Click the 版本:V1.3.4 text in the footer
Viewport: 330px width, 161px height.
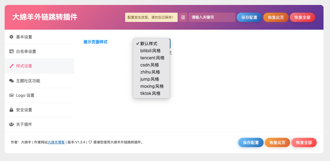[x=76, y=142]
